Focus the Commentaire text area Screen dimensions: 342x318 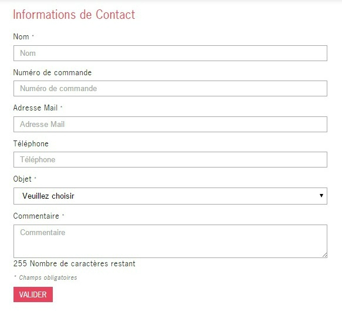coord(170,241)
